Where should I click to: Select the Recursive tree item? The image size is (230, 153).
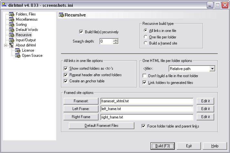pyautogui.click(x=24, y=35)
